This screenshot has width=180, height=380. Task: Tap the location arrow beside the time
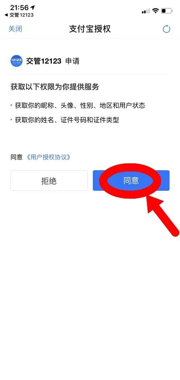pos(32,7)
